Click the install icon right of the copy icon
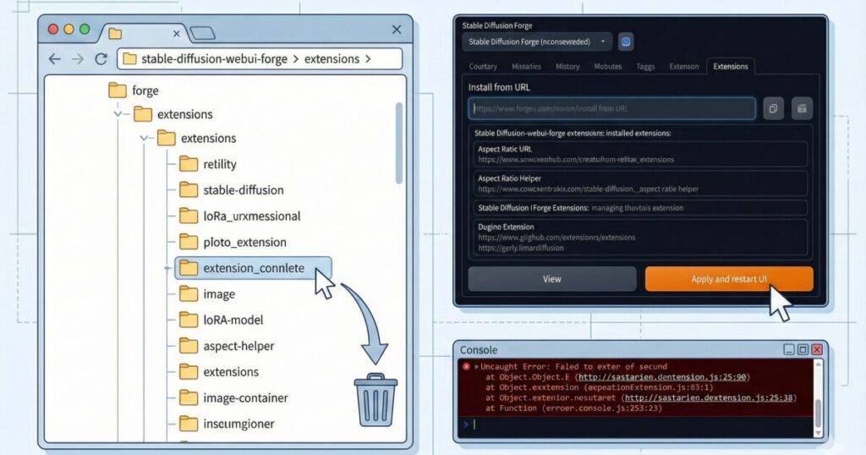The width and height of the screenshot is (866, 455). coord(800,108)
